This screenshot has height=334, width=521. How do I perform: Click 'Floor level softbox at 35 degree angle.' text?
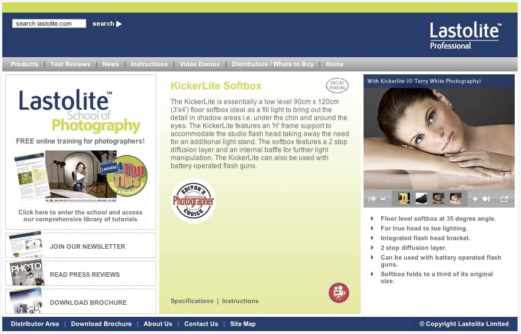click(x=438, y=218)
